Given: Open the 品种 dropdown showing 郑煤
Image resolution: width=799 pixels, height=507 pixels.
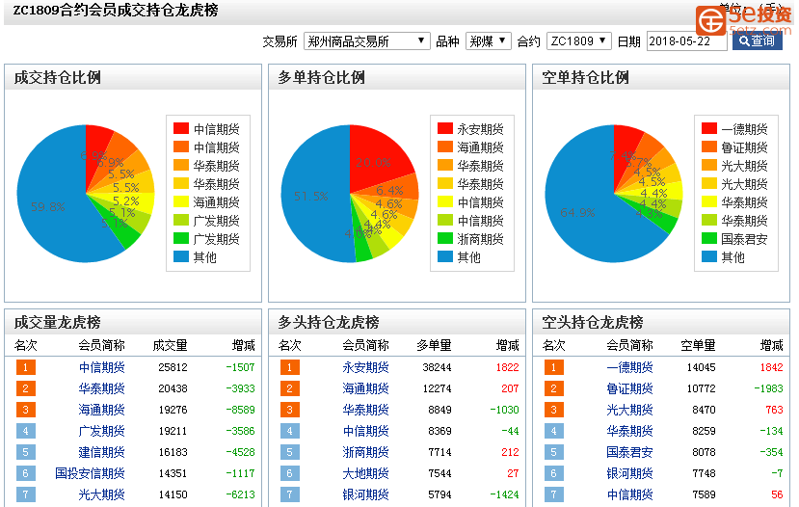Looking at the screenshot, I should tap(488, 41).
